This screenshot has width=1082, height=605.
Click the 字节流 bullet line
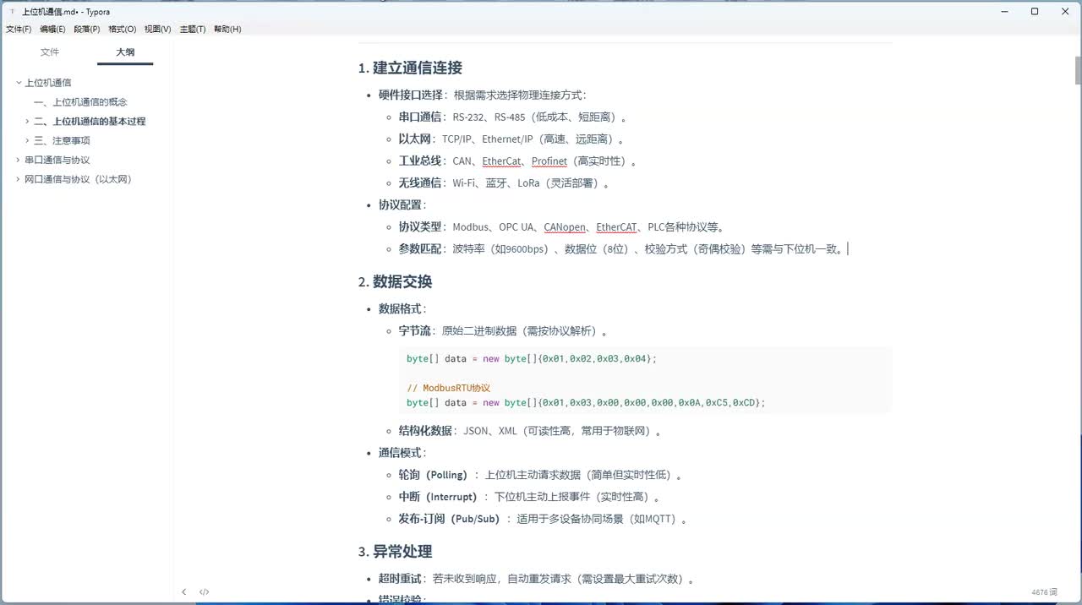pos(503,331)
